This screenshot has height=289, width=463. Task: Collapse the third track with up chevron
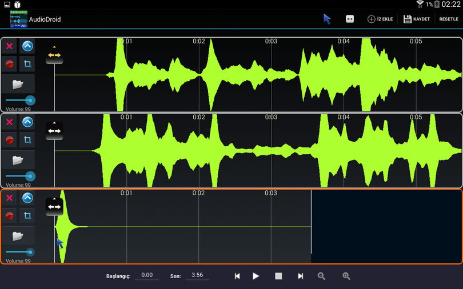27,198
